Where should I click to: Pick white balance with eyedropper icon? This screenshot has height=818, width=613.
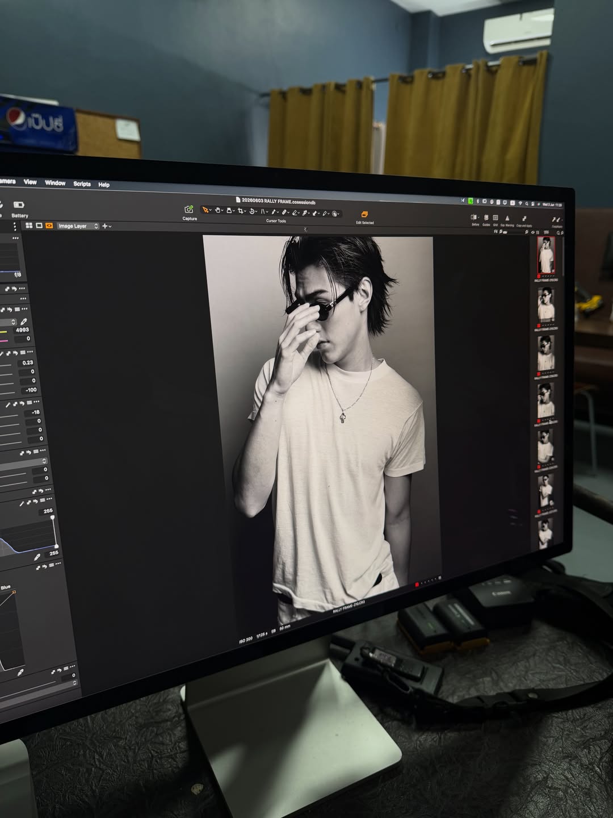click(24, 322)
